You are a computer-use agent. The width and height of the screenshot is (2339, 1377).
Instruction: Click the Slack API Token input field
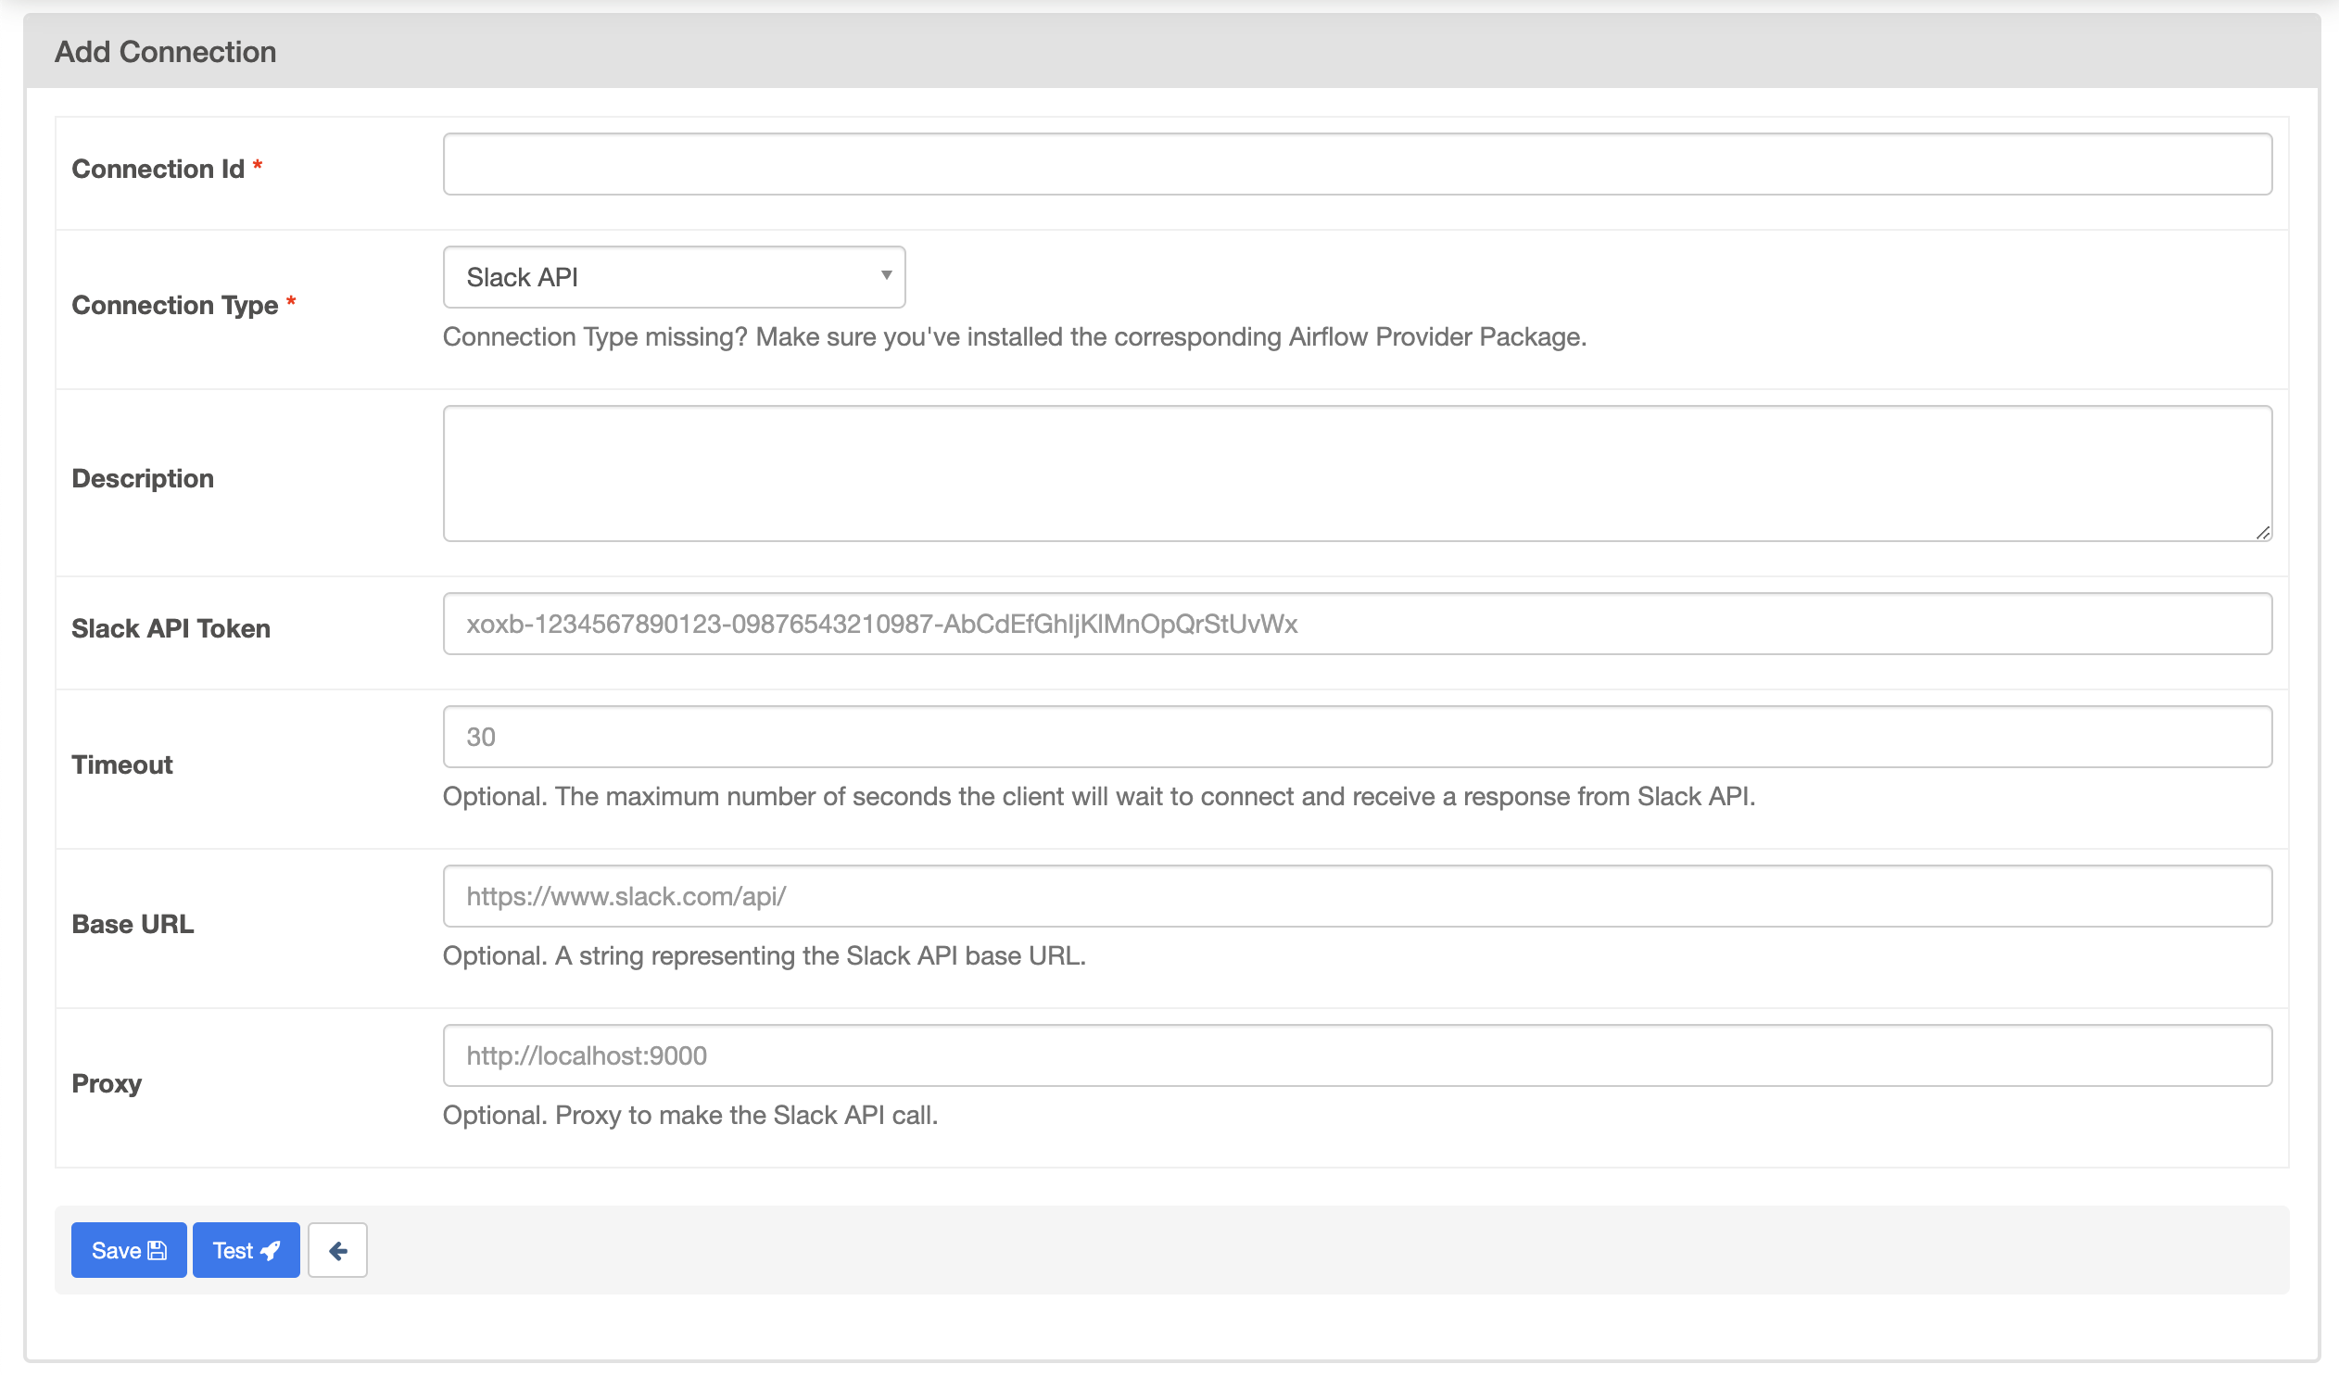tap(1357, 624)
